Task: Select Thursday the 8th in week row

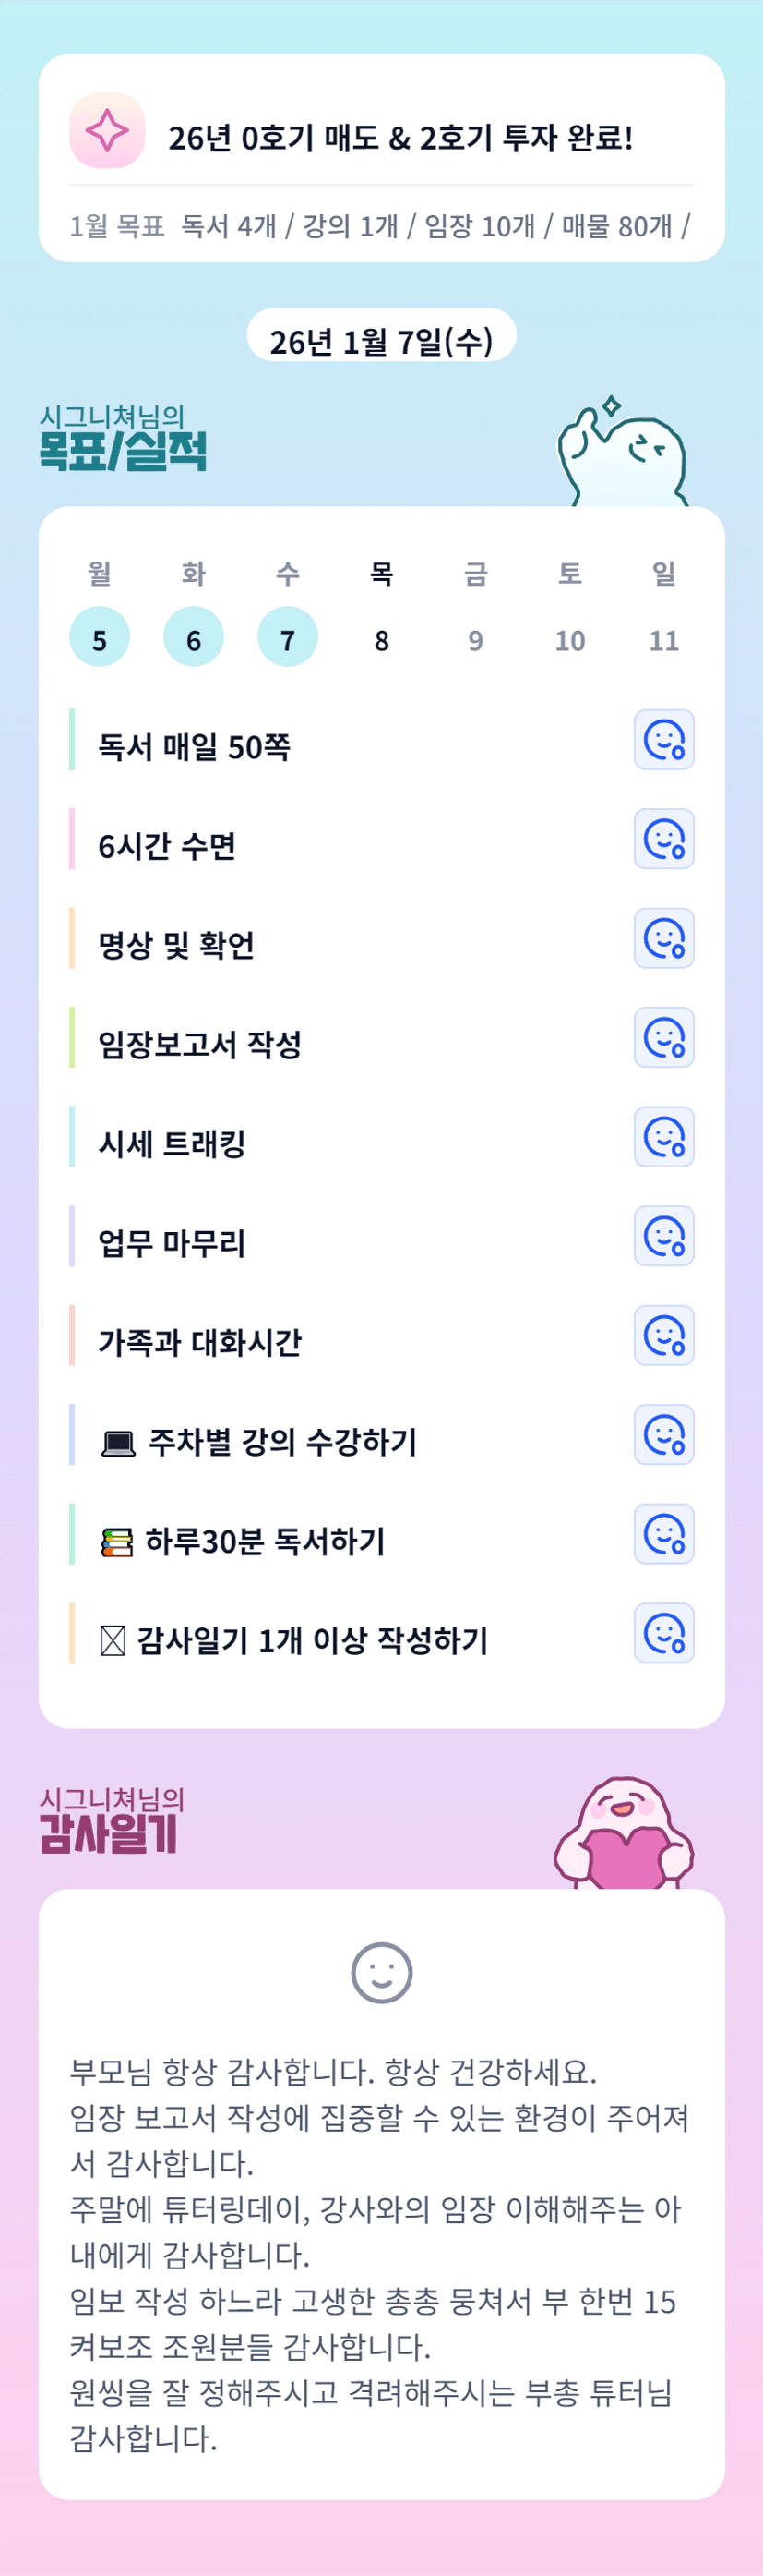Action: (382, 639)
